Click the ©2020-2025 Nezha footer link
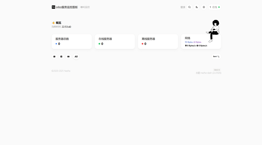This screenshot has width=262, height=145. pos(61,71)
